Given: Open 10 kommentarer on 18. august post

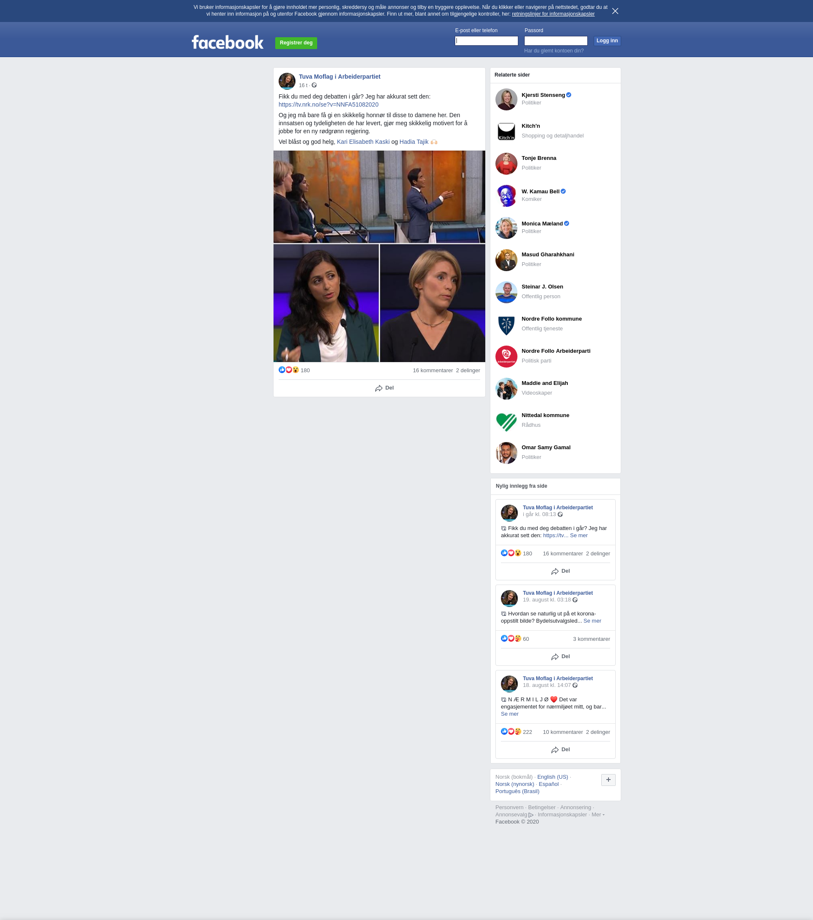Looking at the screenshot, I should (562, 732).
